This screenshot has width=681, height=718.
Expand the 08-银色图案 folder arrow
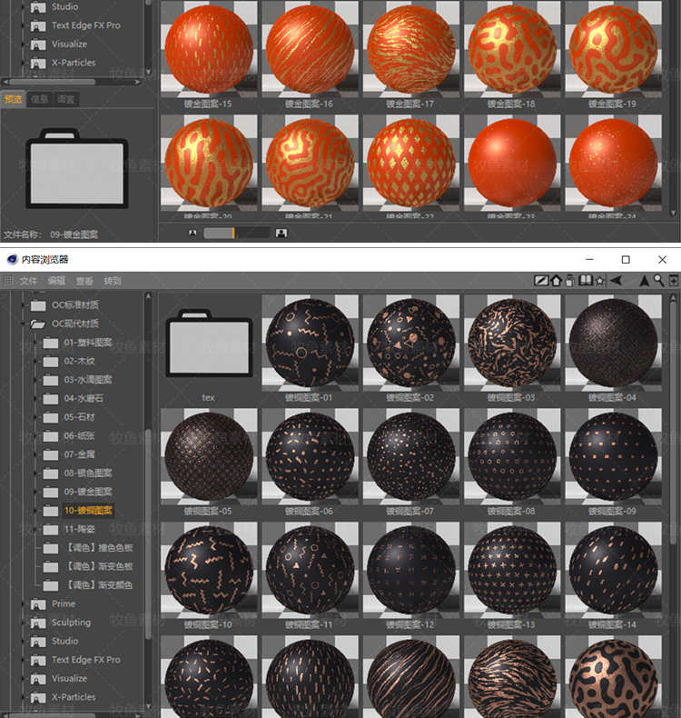coord(35,474)
